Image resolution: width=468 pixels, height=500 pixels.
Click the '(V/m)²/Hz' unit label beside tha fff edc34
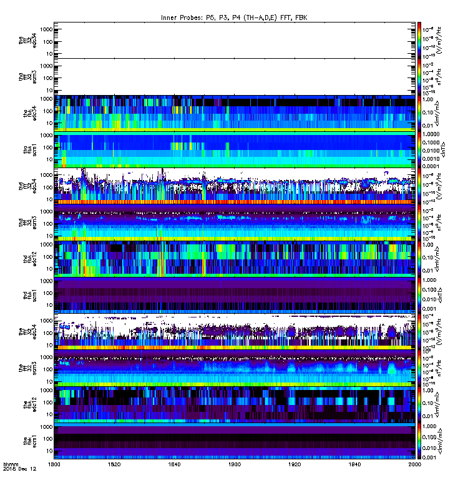tap(439, 40)
